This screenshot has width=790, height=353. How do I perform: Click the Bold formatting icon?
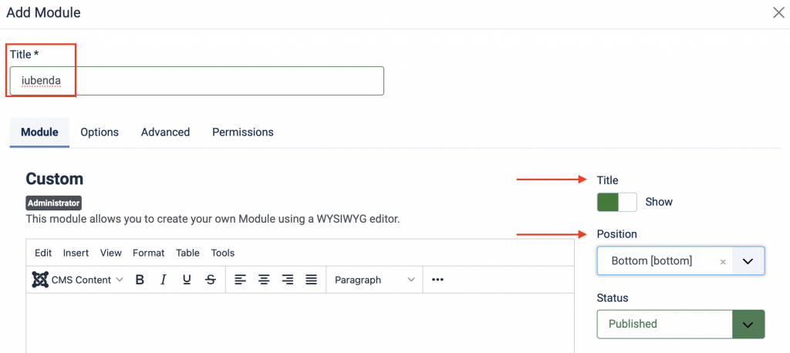(x=140, y=280)
